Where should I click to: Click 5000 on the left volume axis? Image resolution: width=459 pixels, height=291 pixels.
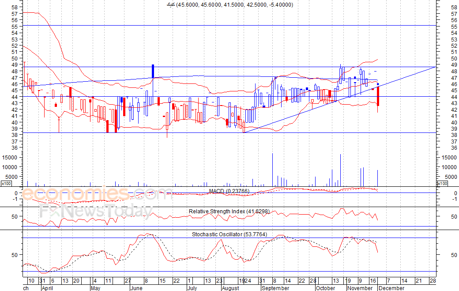pos(11,177)
